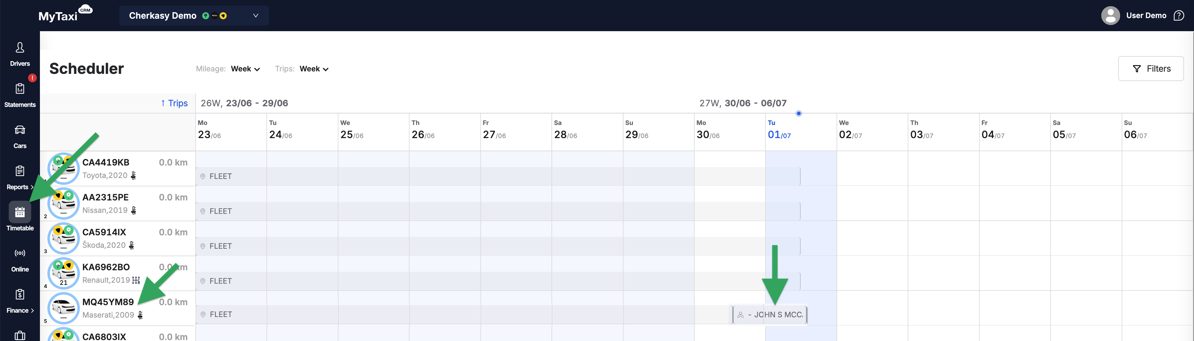Open car plate CA5914IX
1194x341 pixels.
pyautogui.click(x=104, y=232)
